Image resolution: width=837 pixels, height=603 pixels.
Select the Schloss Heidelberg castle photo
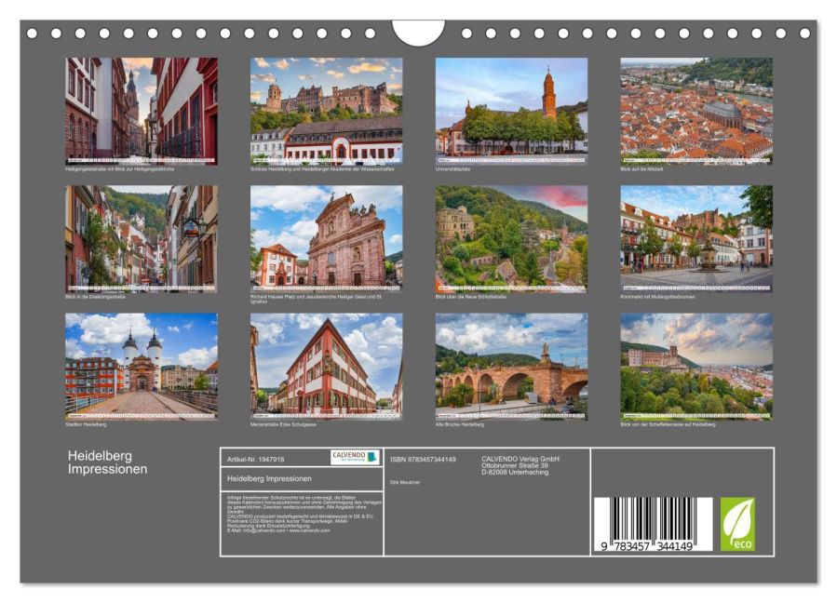pos(326,111)
